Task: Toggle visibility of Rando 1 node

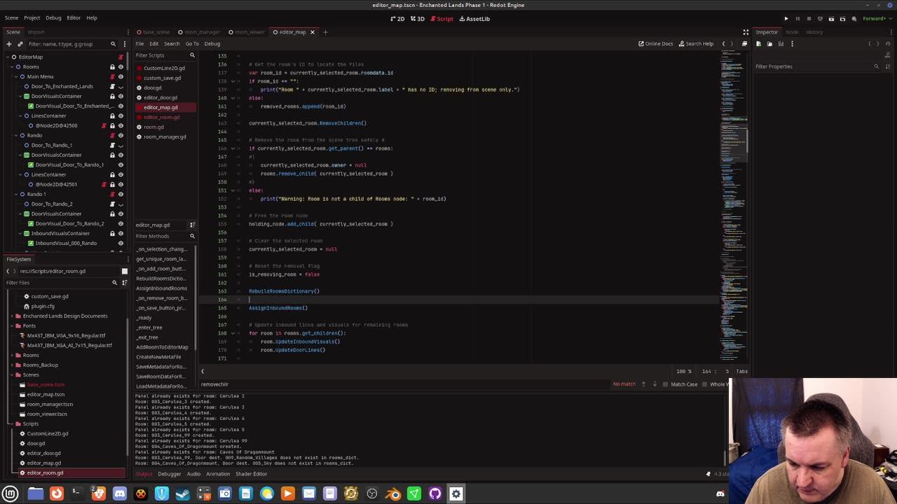Action: 121,194
